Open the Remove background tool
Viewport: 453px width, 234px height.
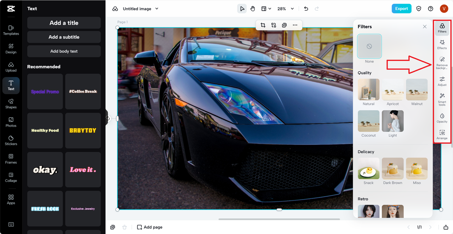(x=442, y=63)
